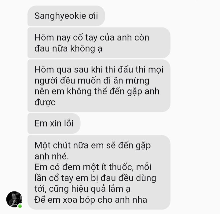Screen dimensions: 220x214
Task: Click the short line "anh nhé."
Action: pyautogui.click(x=52, y=156)
